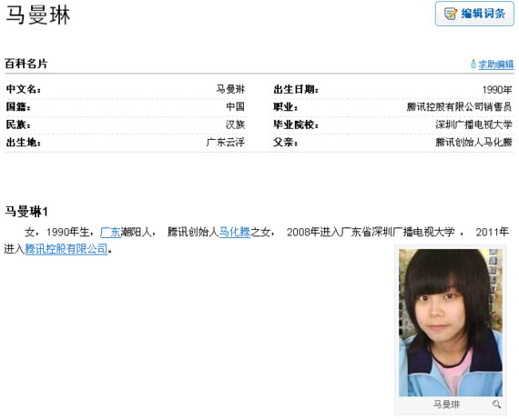
Task: Click the 国籍 value 中国
Action: (235, 106)
